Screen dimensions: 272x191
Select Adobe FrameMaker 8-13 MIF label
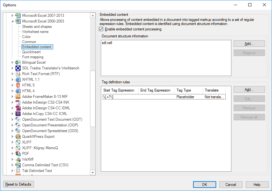pyautogui.click(x=45, y=97)
